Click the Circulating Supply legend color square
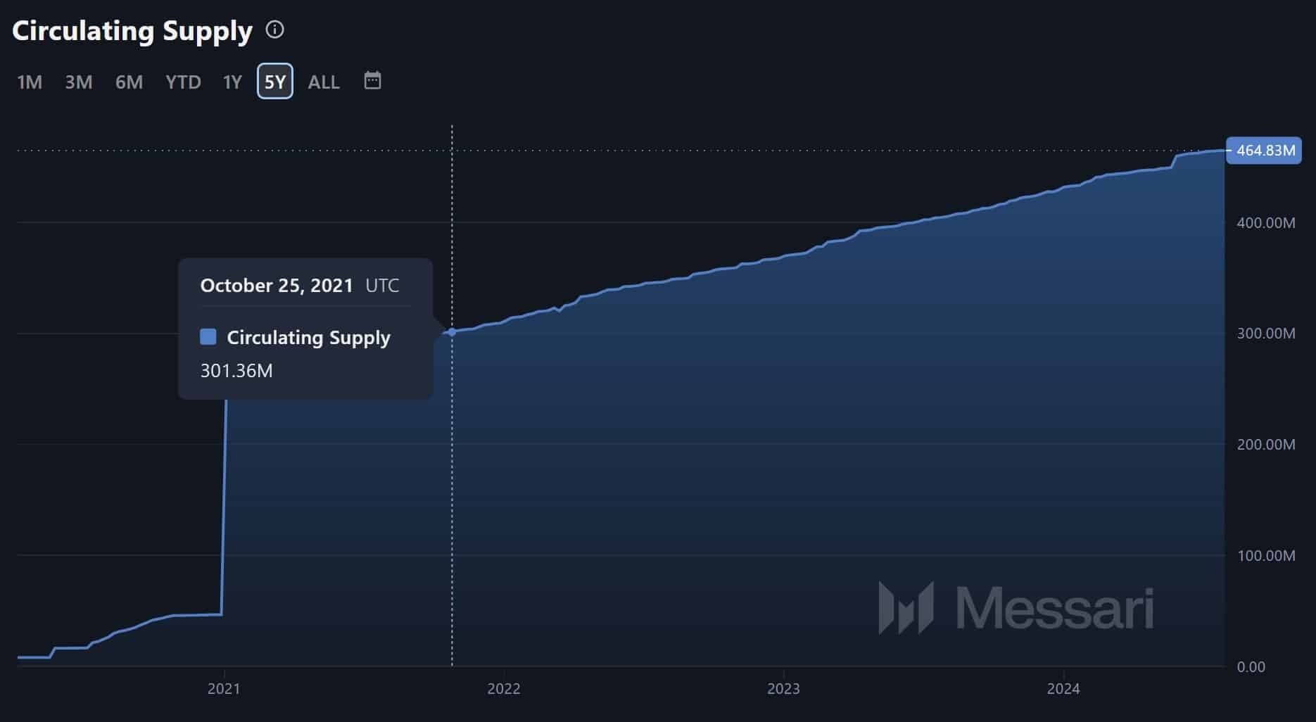Screen dimensions: 1316x722 coord(208,336)
